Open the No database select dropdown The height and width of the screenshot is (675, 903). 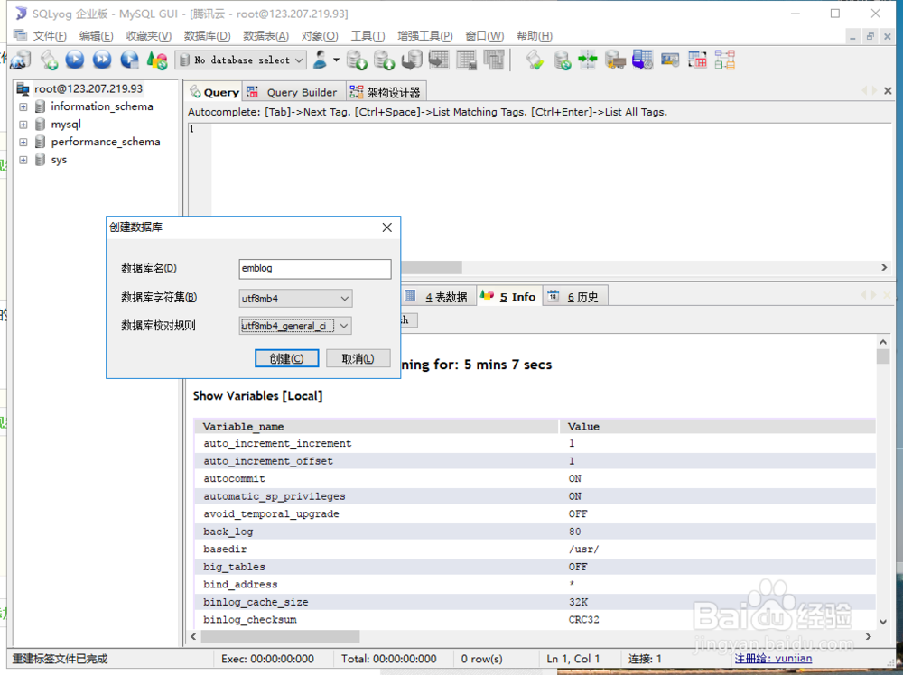click(241, 60)
